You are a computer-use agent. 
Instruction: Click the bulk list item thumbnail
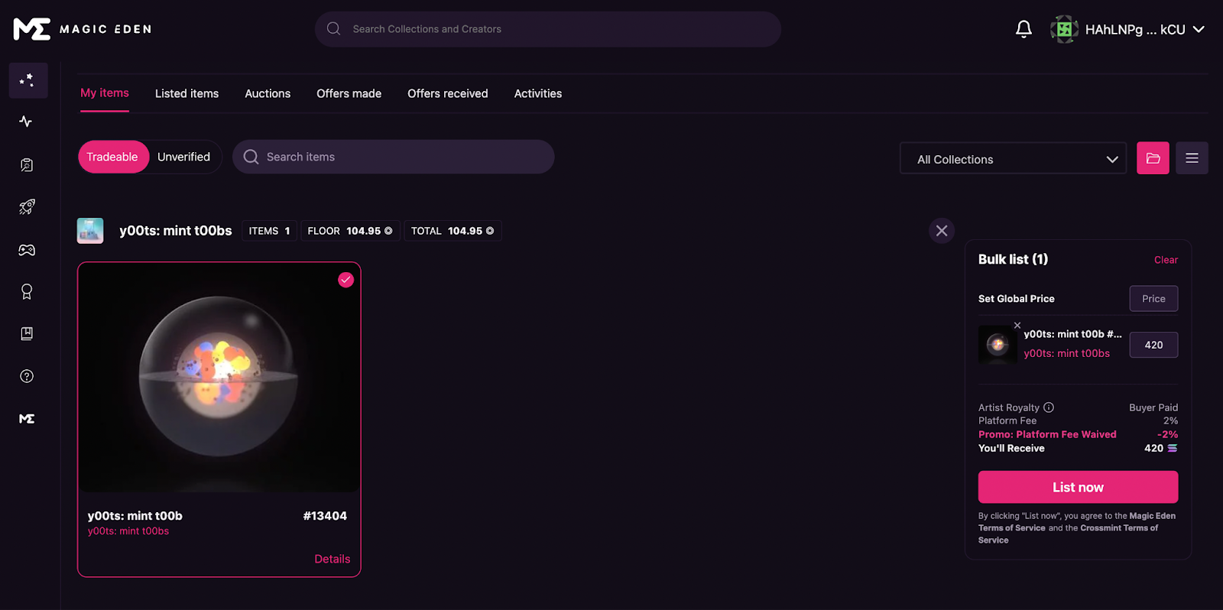coord(998,345)
